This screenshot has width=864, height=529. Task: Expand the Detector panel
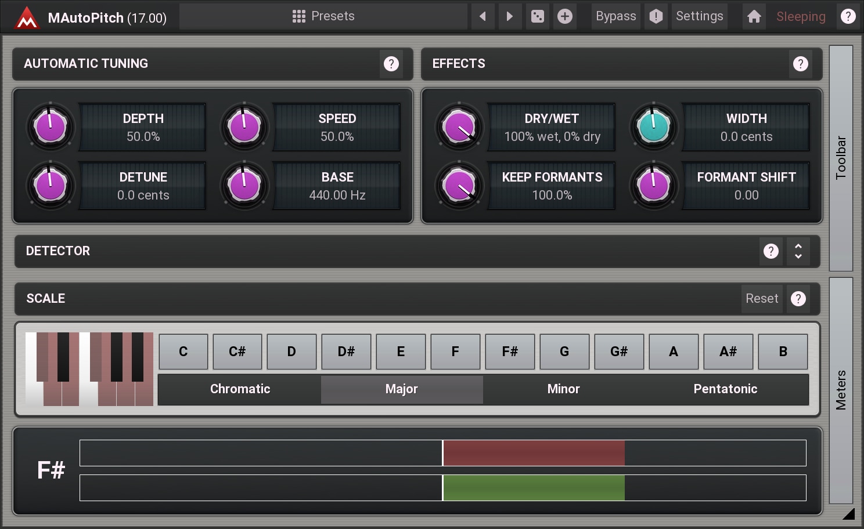[798, 251]
